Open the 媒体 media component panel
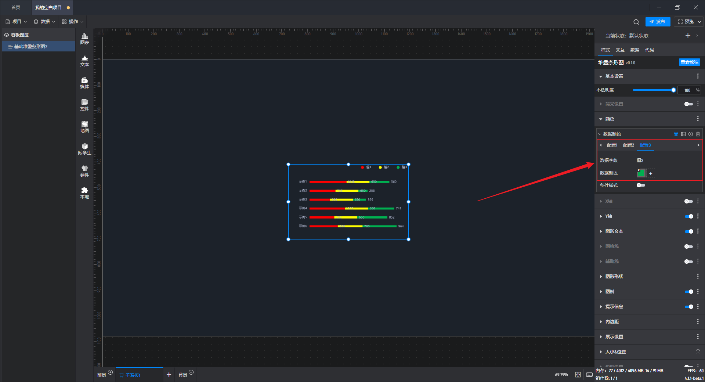Screen dimensions: 705x382 pyautogui.click(x=84, y=83)
